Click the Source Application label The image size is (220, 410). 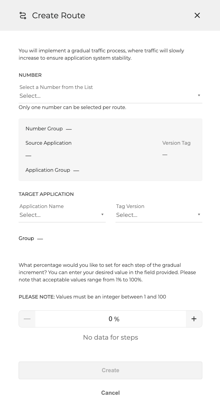click(x=48, y=143)
